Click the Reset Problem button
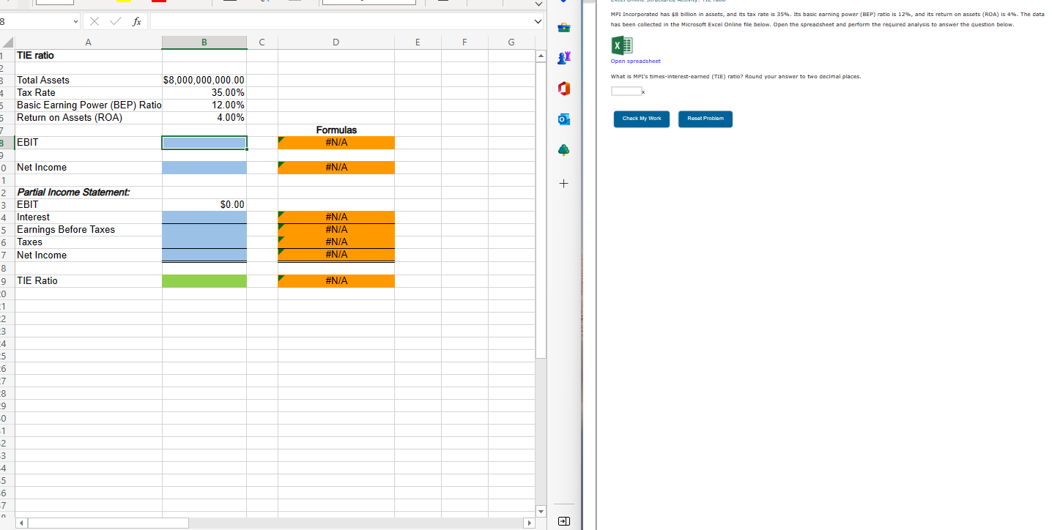This screenshot has height=530, width=1052. 705,119
